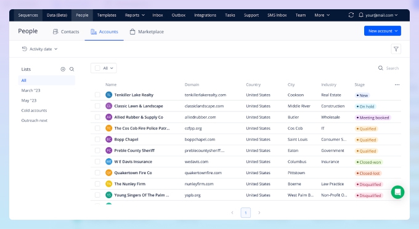This screenshot has width=419, height=229.
Task: Switch to the Contacts tab
Action: 66,31
